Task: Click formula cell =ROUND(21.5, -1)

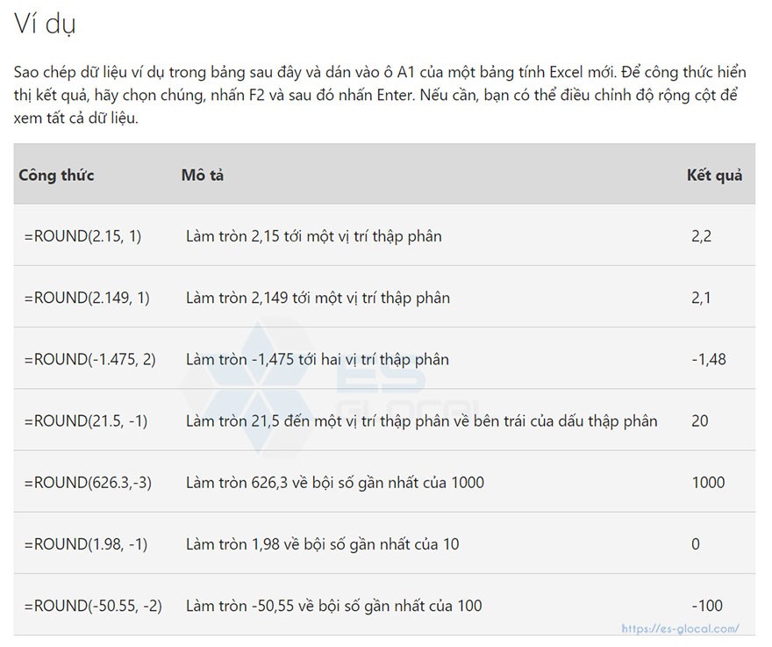Action: 86,421
